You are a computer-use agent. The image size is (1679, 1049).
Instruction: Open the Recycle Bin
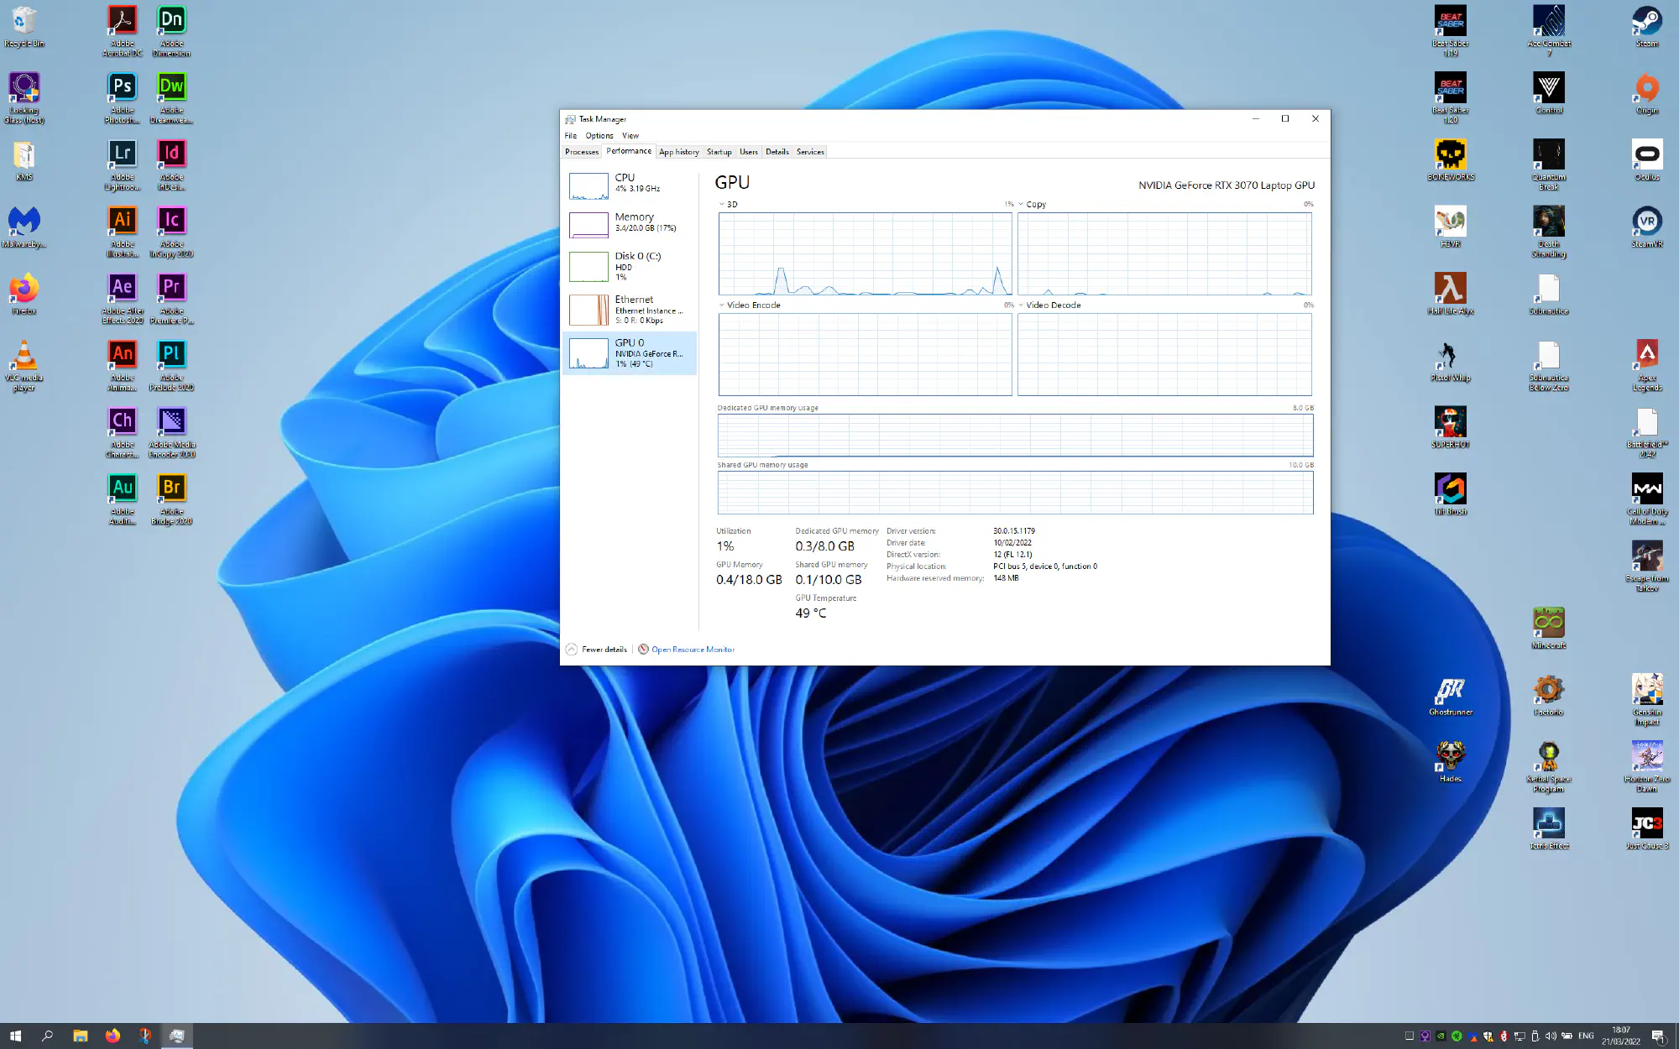coord(24,22)
